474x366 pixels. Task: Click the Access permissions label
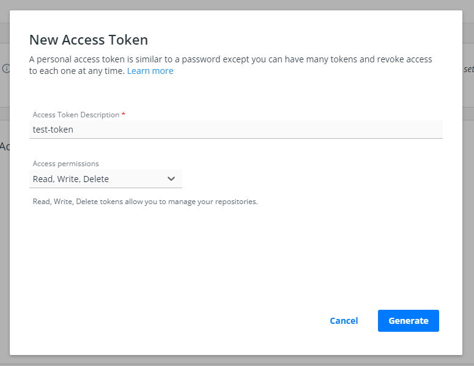click(x=65, y=164)
